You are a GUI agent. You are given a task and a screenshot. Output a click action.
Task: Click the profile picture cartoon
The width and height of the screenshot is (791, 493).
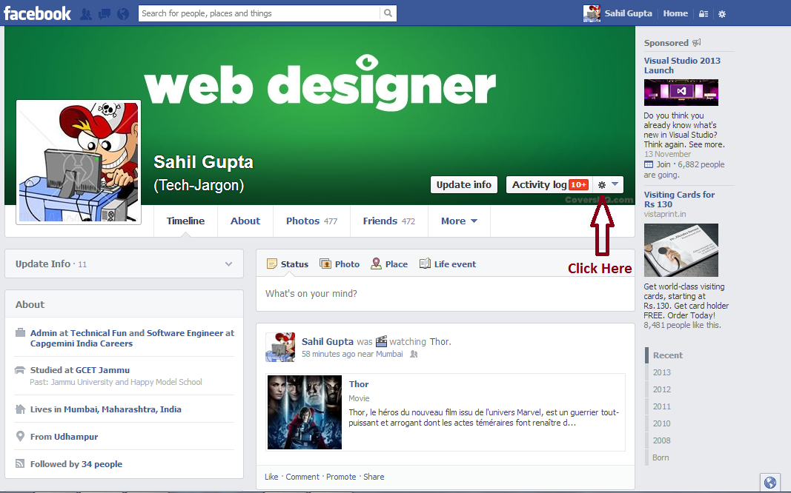click(79, 162)
